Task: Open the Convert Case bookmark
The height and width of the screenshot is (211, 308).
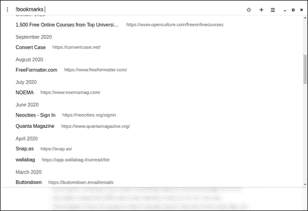Action: (x=30, y=47)
